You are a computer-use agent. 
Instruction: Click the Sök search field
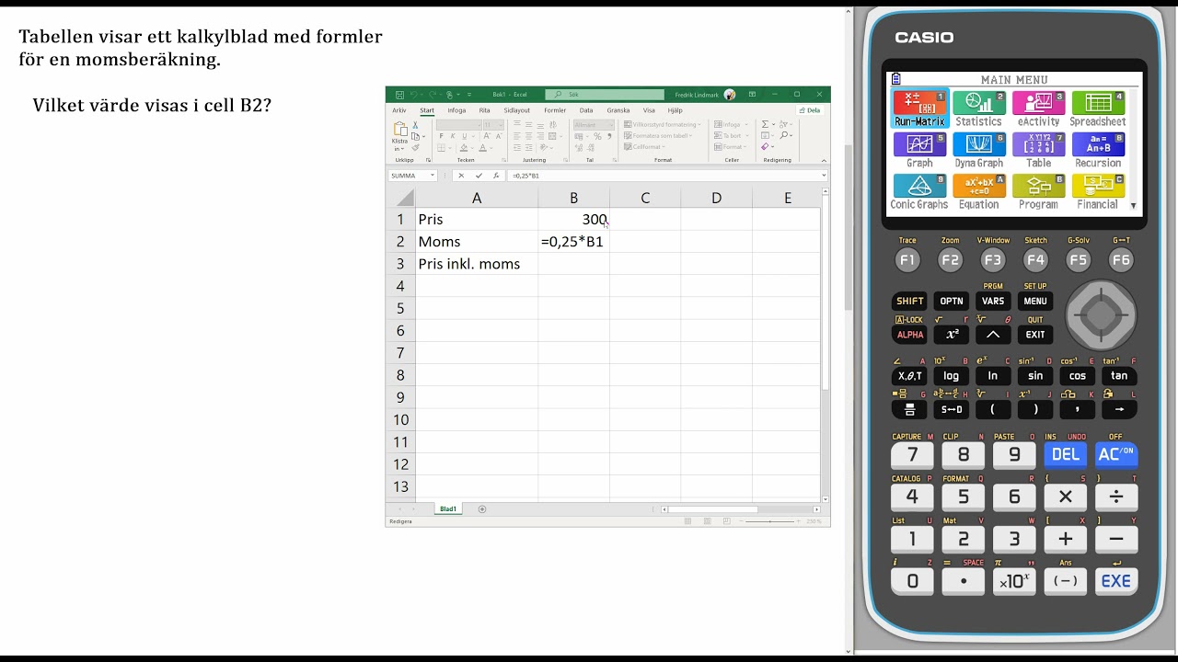(x=605, y=94)
